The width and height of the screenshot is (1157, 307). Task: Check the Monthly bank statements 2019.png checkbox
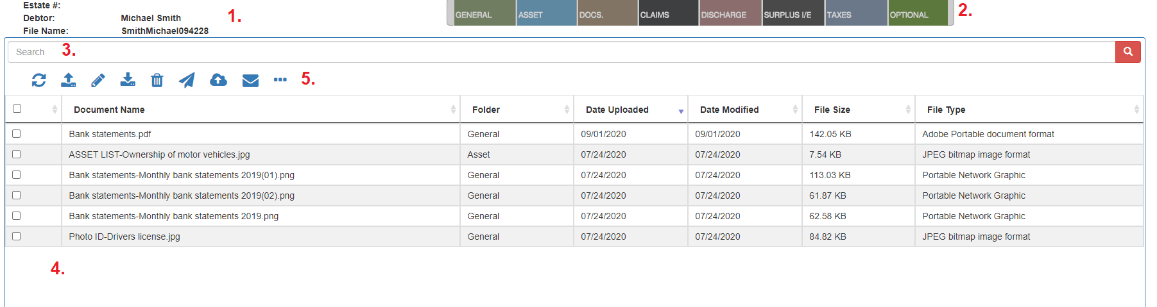17,216
